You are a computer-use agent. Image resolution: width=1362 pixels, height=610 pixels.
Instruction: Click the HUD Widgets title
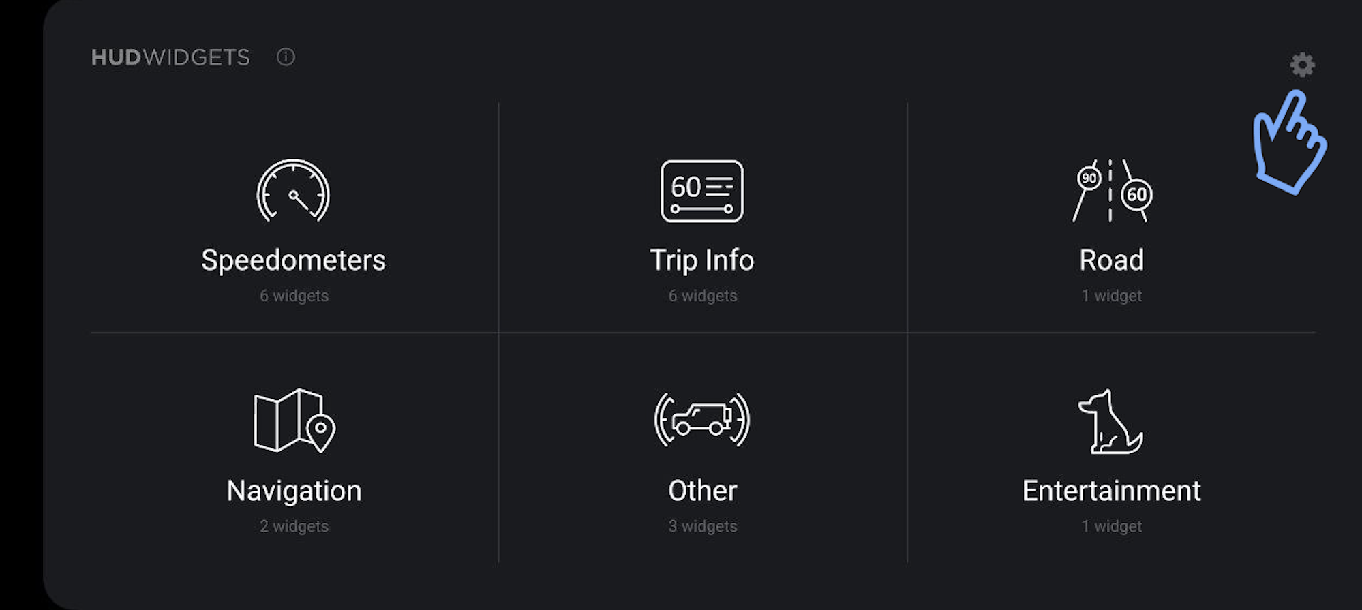click(x=170, y=57)
